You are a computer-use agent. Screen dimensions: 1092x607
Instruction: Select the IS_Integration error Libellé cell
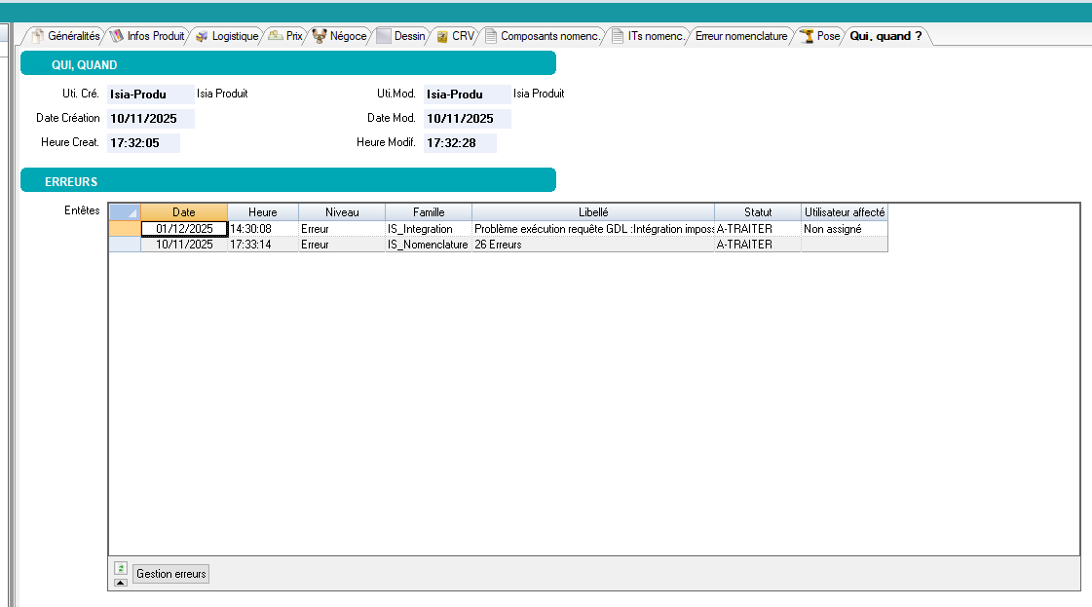592,229
